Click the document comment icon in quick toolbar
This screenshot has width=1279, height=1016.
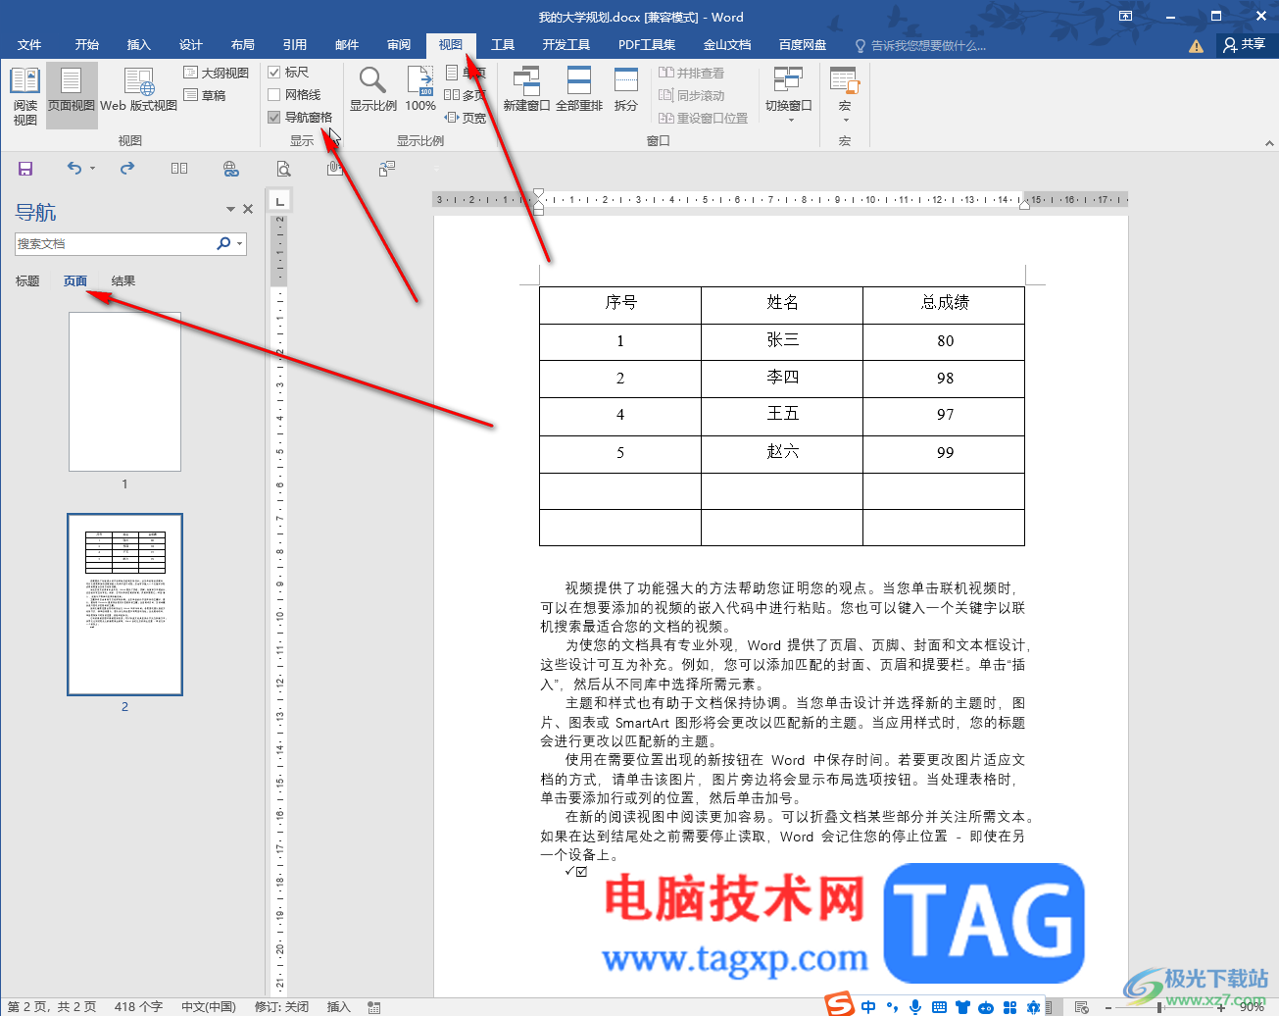click(387, 169)
